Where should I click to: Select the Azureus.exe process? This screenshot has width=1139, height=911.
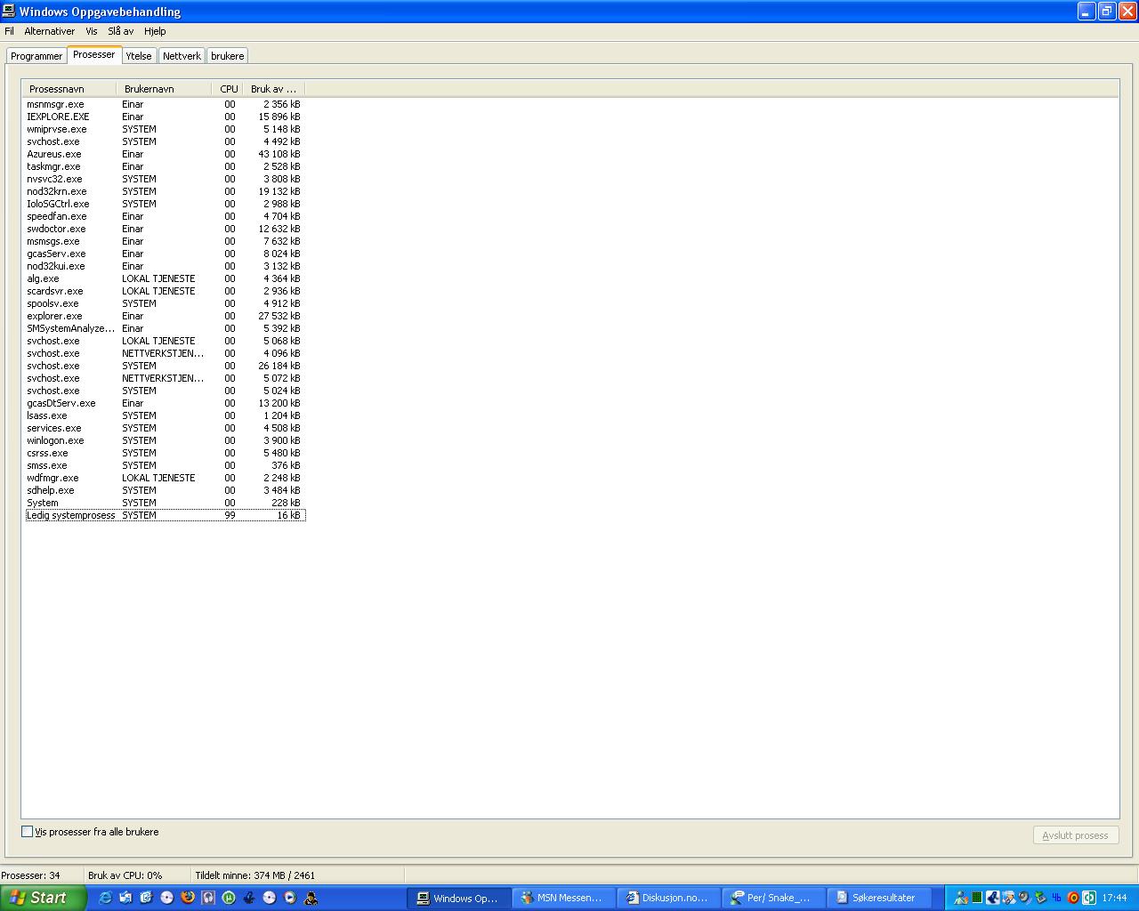click(x=165, y=154)
